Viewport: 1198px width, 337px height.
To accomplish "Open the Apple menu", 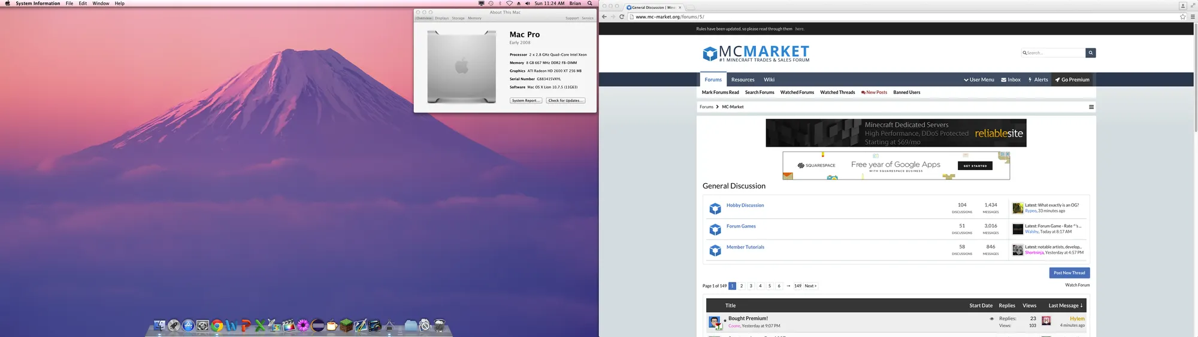I will click(7, 3).
